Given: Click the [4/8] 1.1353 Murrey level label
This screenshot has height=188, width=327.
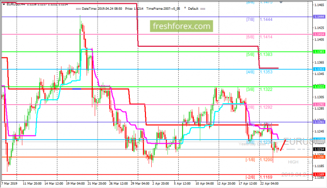Looking at the screenshot, I should point(259,72).
